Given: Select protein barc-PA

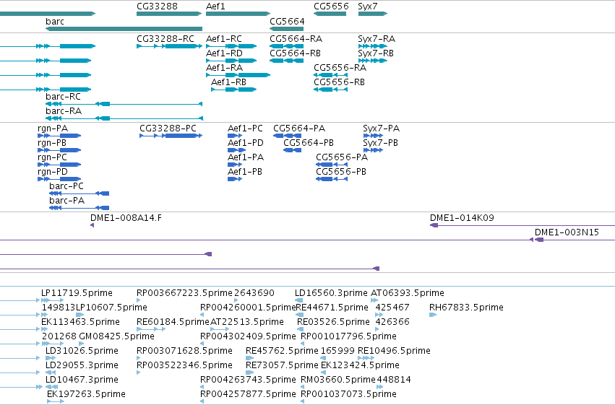Looking at the screenshot, I should [x=79, y=208].
